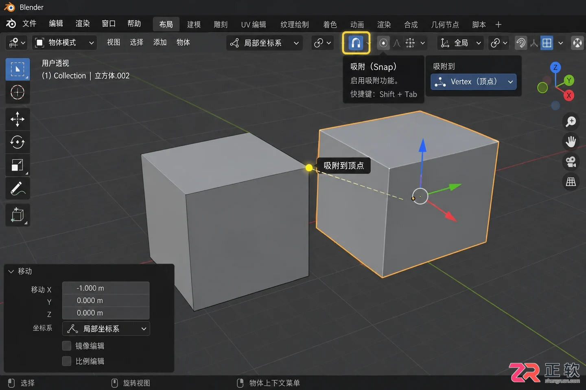
Task: Switch perspective/orthographic grid icon
Action: [571, 182]
